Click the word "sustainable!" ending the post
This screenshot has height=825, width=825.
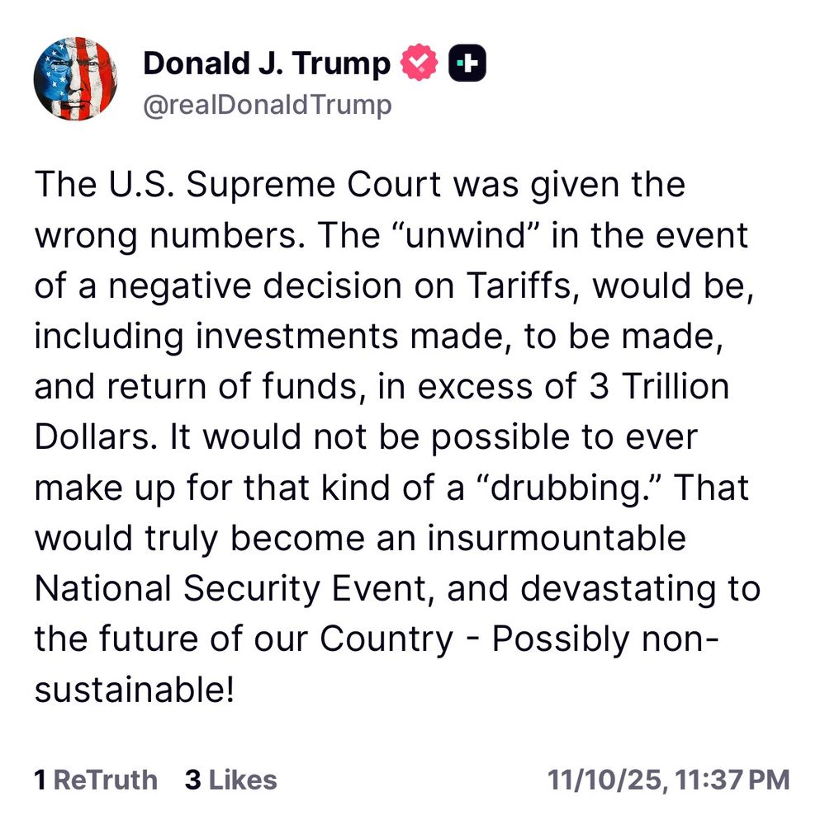click(135, 689)
